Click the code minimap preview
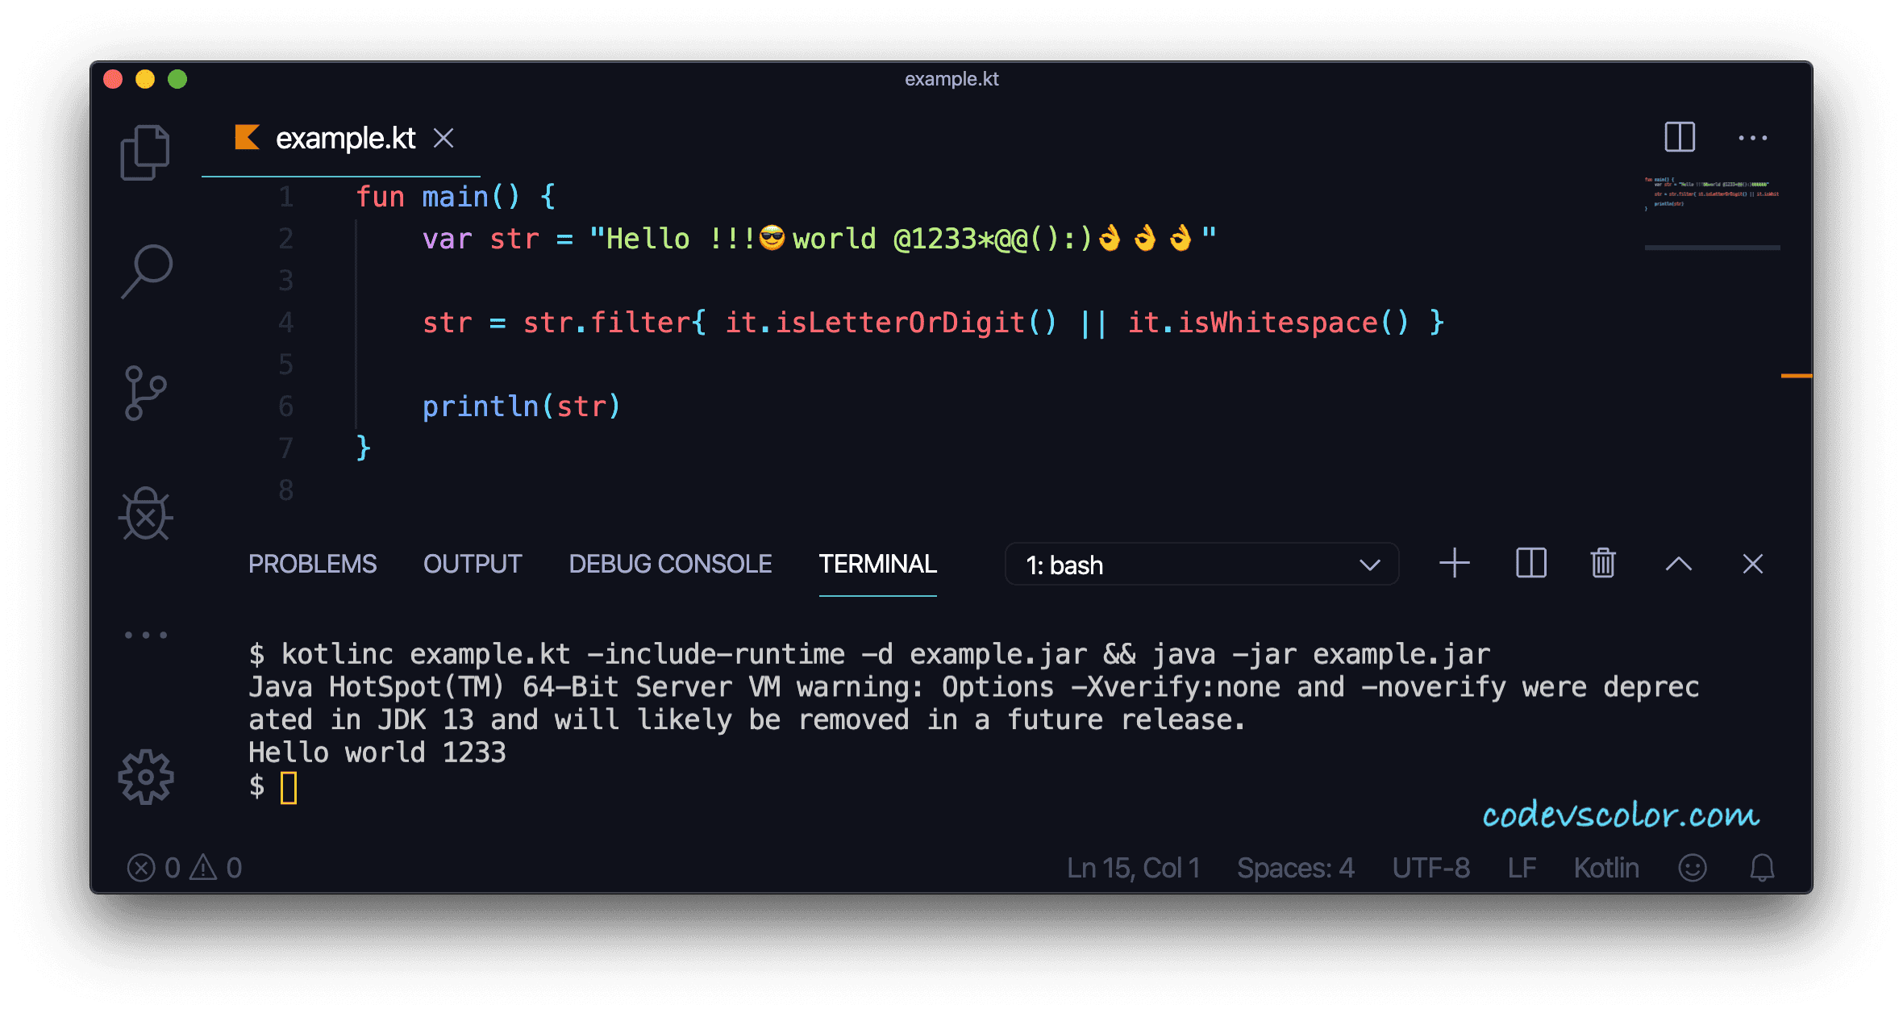Image resolution: width=1903 pixels, height=1013 pixels. (x=1711, y=194)
